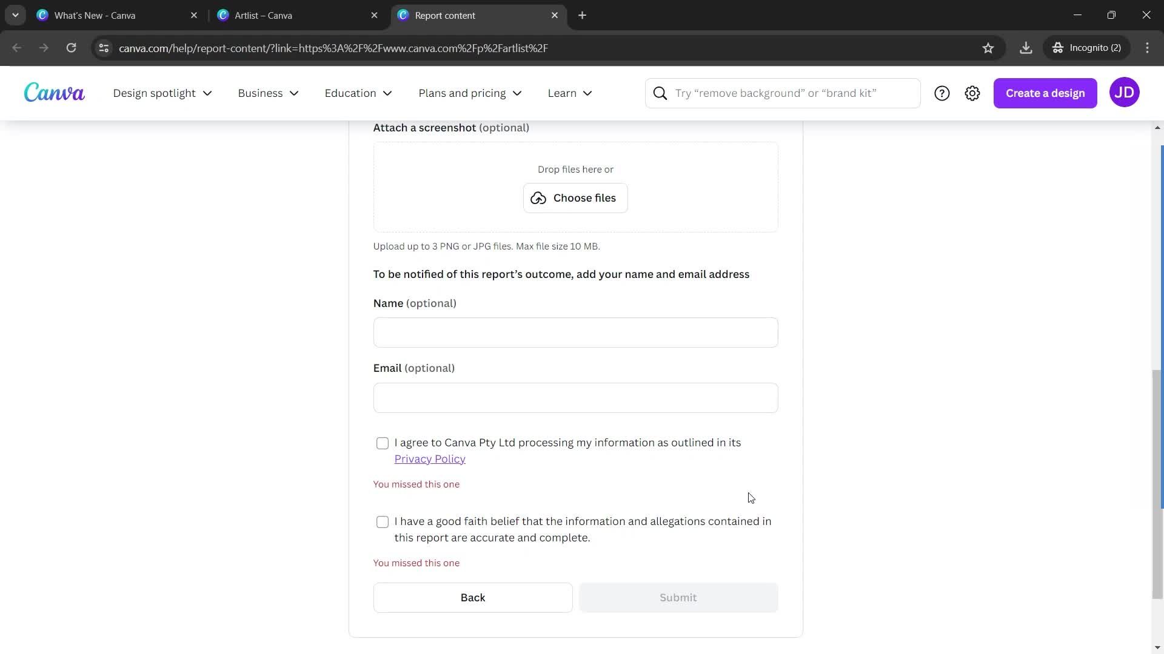
Task: Click the browser address bar URL
Action: (x=333, y=48)
